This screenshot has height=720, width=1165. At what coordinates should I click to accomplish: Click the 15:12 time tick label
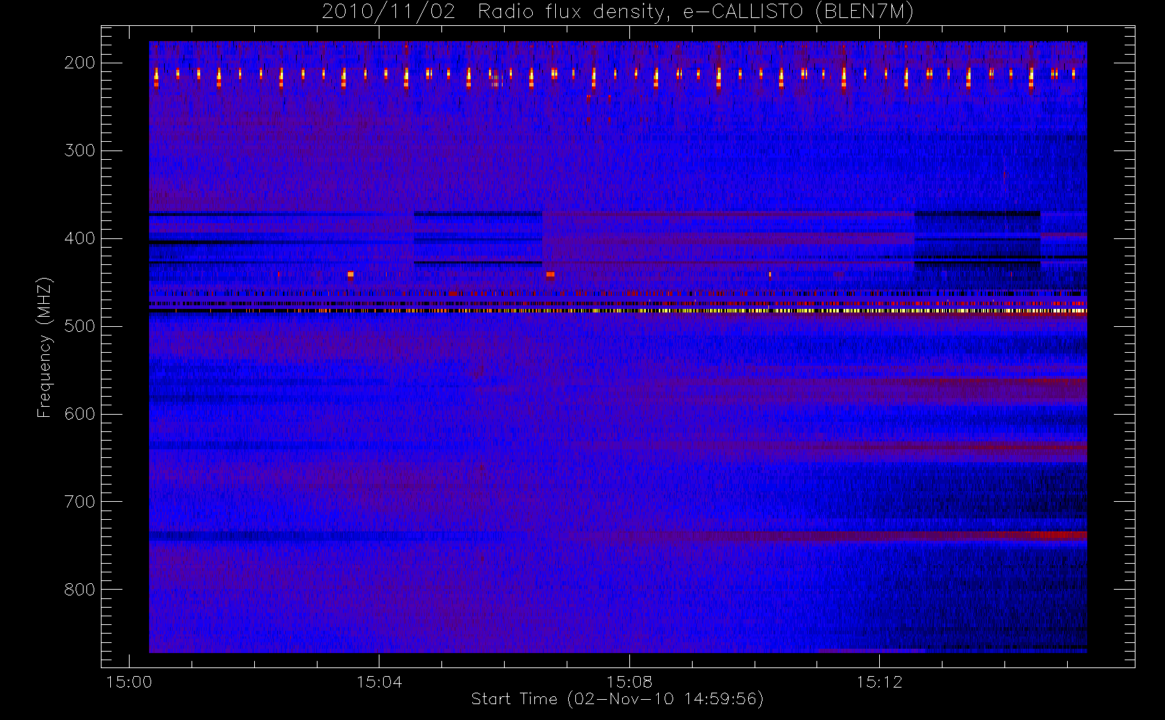click(x=879, y=682)
